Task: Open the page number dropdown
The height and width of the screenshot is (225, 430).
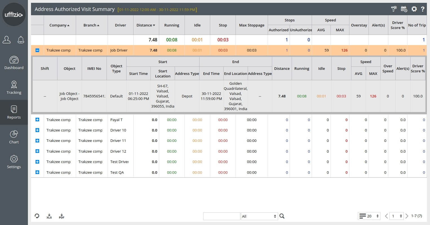Action: click(396, 216)
